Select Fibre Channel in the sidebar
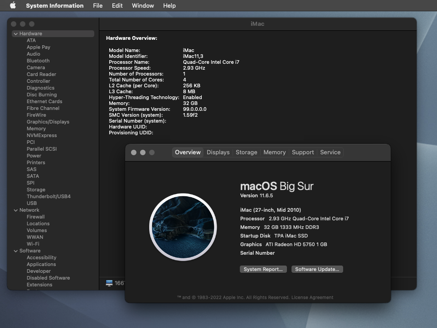The image size is (437, 328). click(43, 108)
